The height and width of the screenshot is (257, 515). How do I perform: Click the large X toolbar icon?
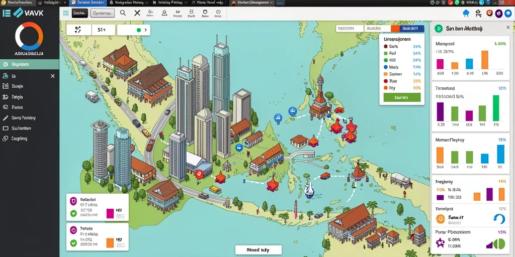(137, 13)
